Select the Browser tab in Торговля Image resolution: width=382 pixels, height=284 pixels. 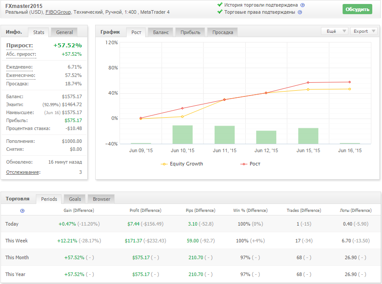point(101,199)
